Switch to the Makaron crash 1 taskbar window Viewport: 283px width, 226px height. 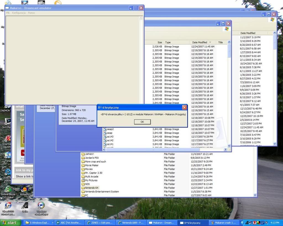click(223, 223)
